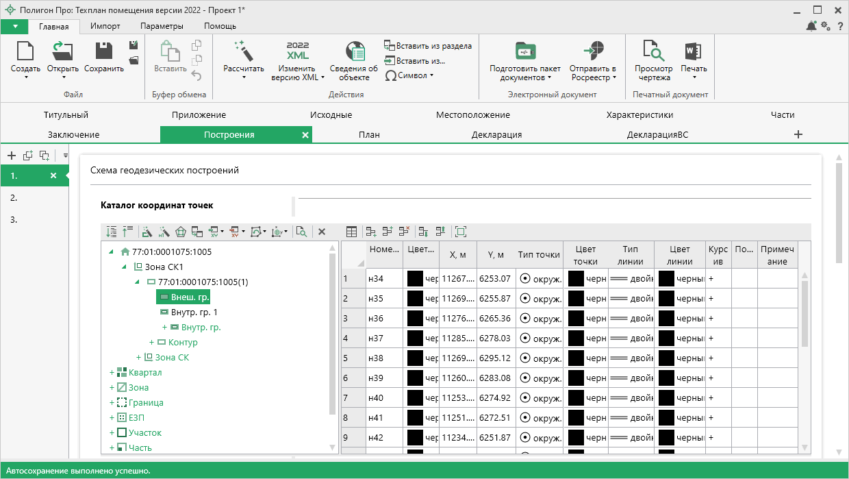Click the circle point type in row 1

(x=525, y=279)
